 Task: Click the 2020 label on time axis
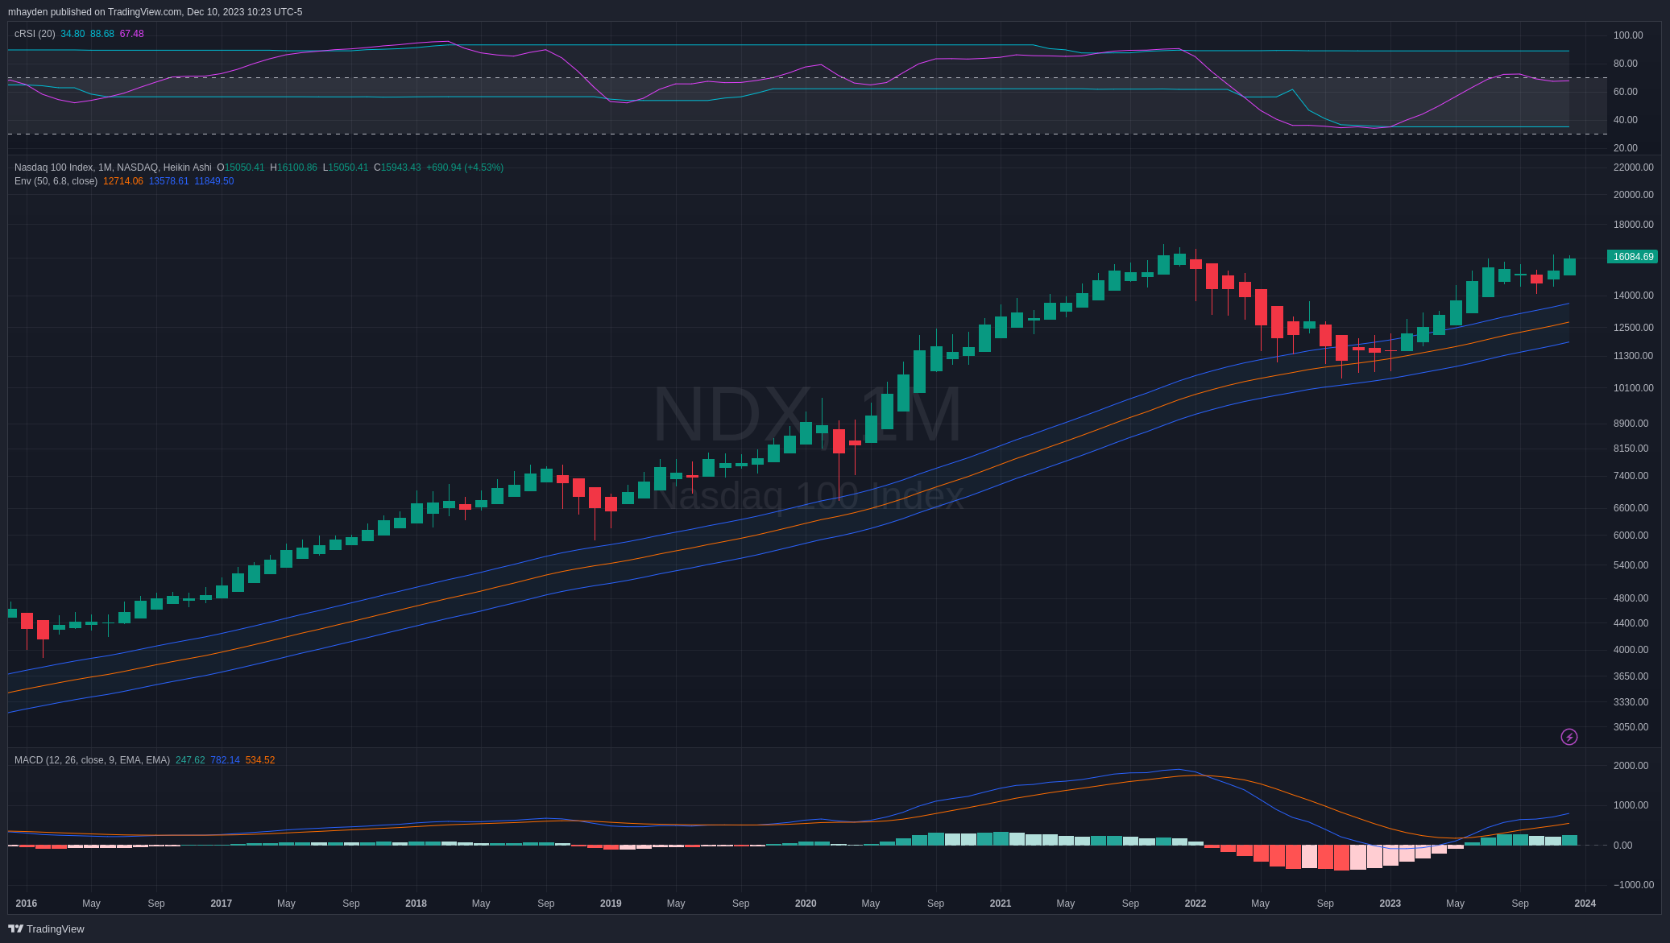806,904
